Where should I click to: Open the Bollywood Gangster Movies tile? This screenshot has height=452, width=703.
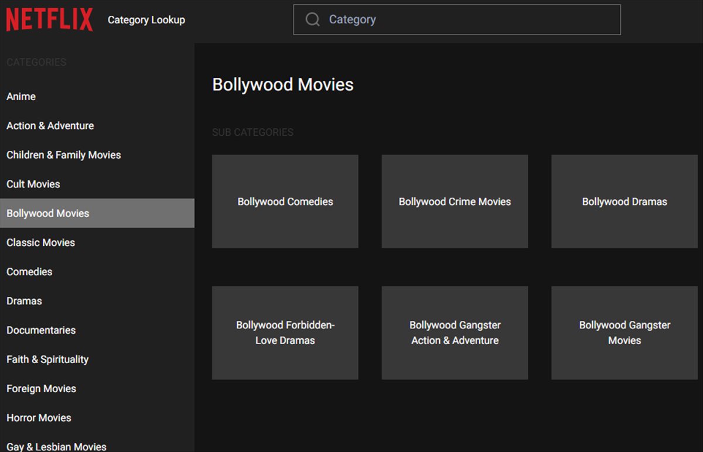tap(624, 333)
